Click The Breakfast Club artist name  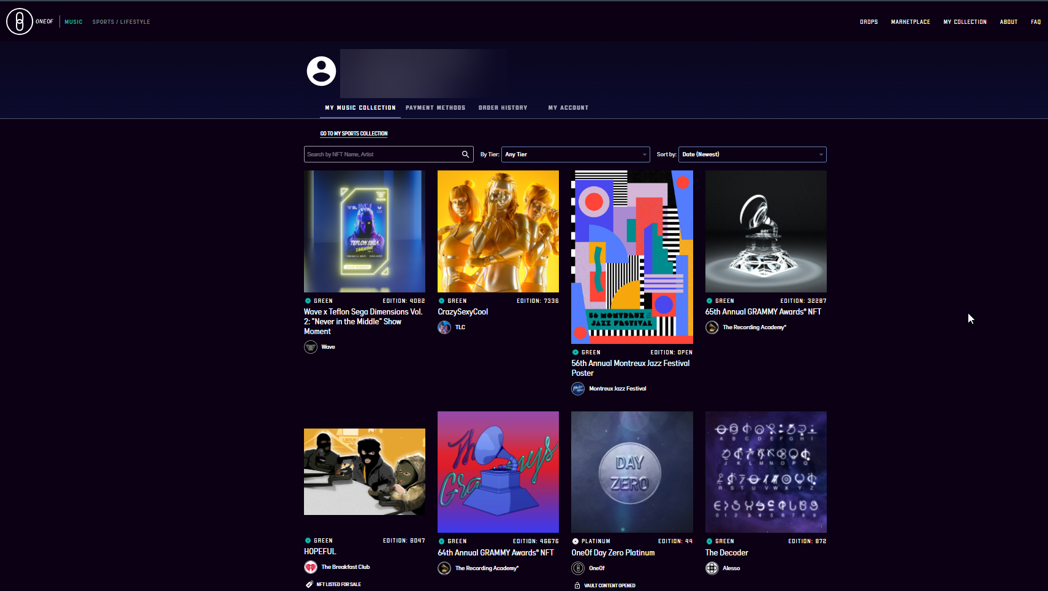pos(346,567)
